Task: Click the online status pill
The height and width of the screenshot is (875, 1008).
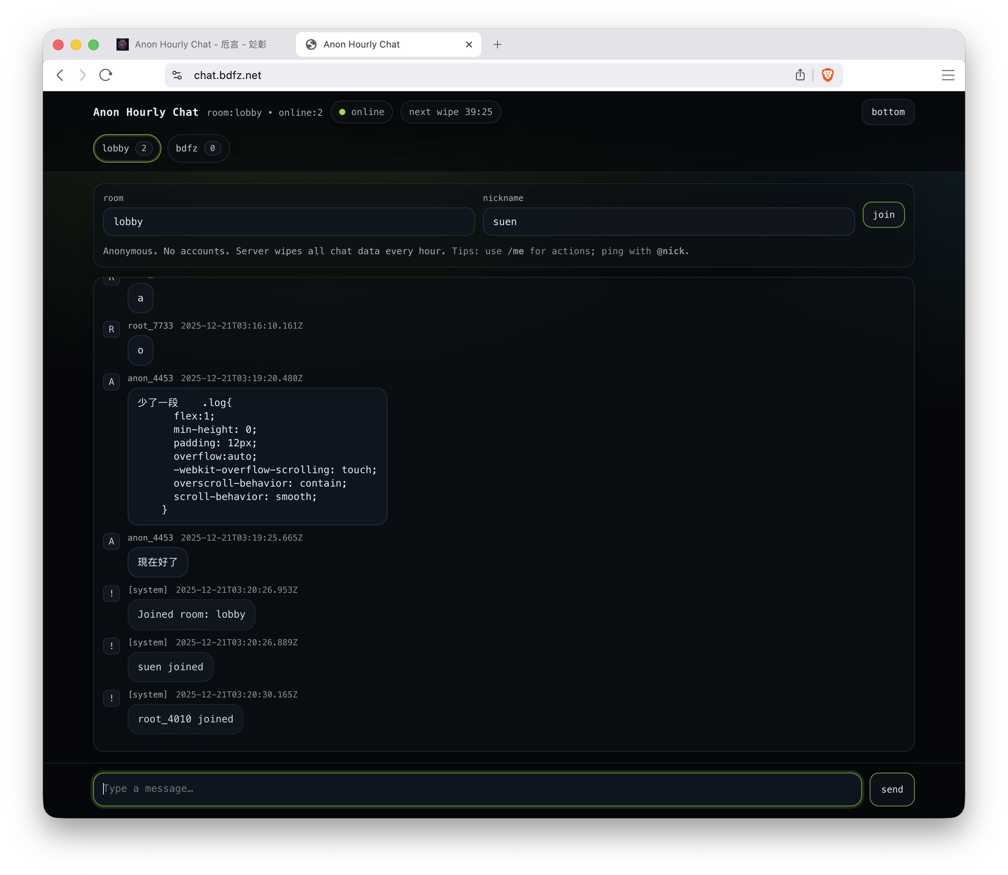Action: [361, 112]
